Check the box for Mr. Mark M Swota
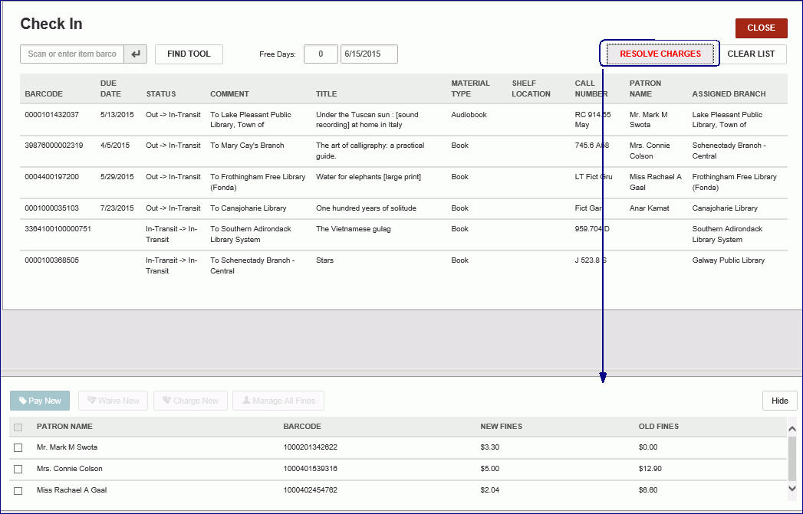Image resolution: width=803 pixels, height=514 pixels. point(18,447)
